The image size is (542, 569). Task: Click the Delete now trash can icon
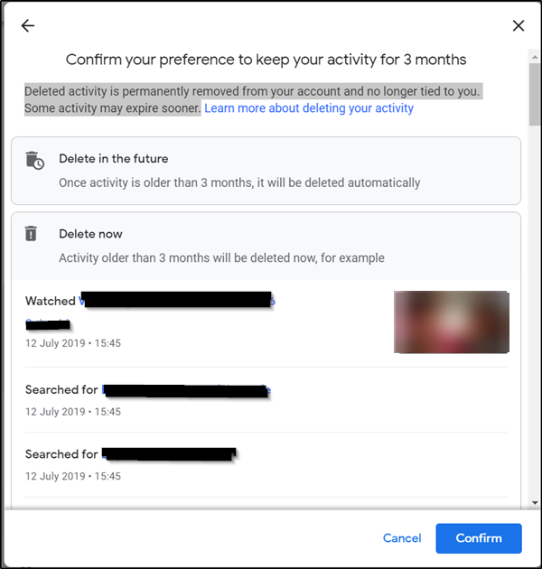(x=32, y=234)
